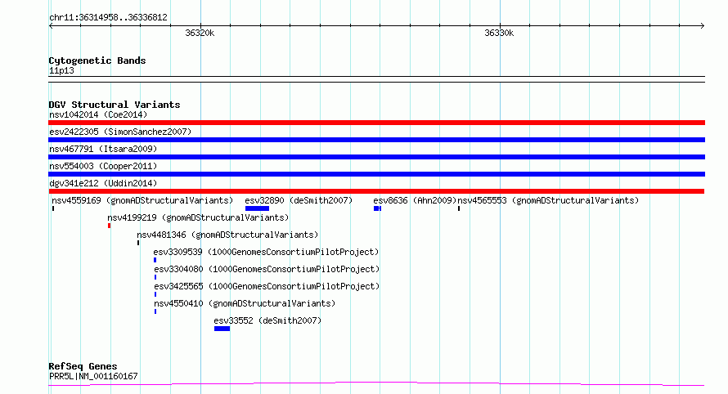Image resolution: width=728 pixels, height=394 pixels.
Task: Select the blue nsv554003 variant bar
Action: tap(376, 174)
